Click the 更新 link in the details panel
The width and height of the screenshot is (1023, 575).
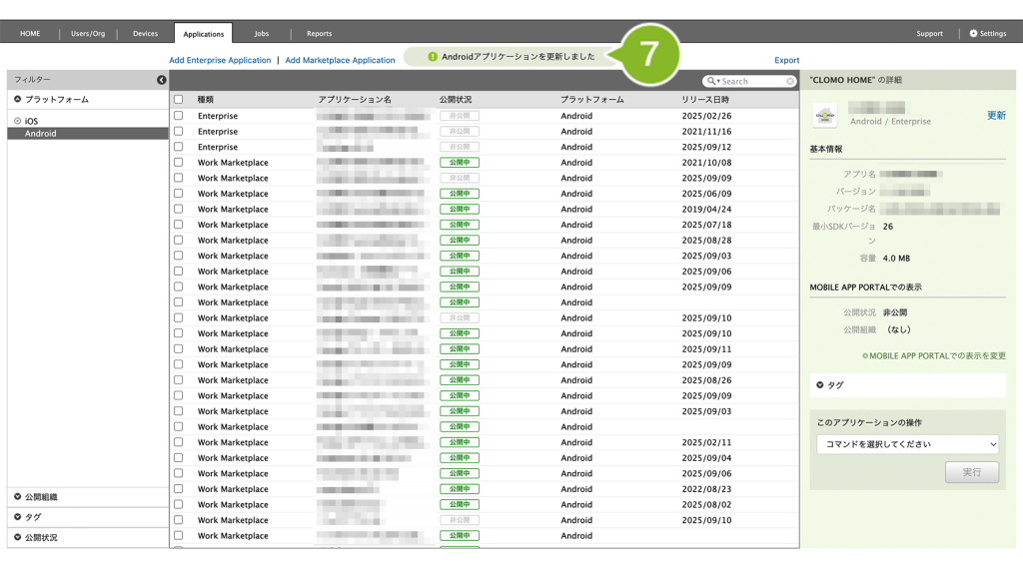[995, 116]
